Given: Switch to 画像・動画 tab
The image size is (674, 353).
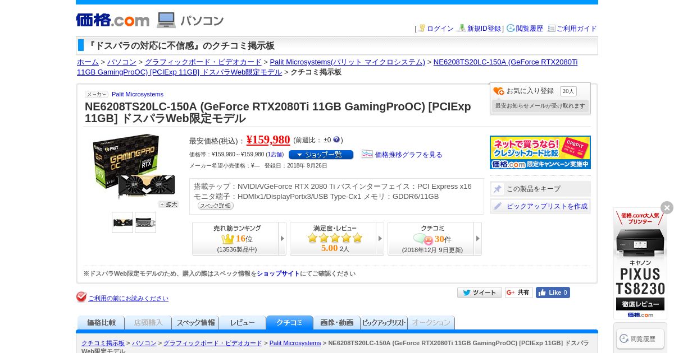Looking at the screenshot, I should click(x=336, y=323).
